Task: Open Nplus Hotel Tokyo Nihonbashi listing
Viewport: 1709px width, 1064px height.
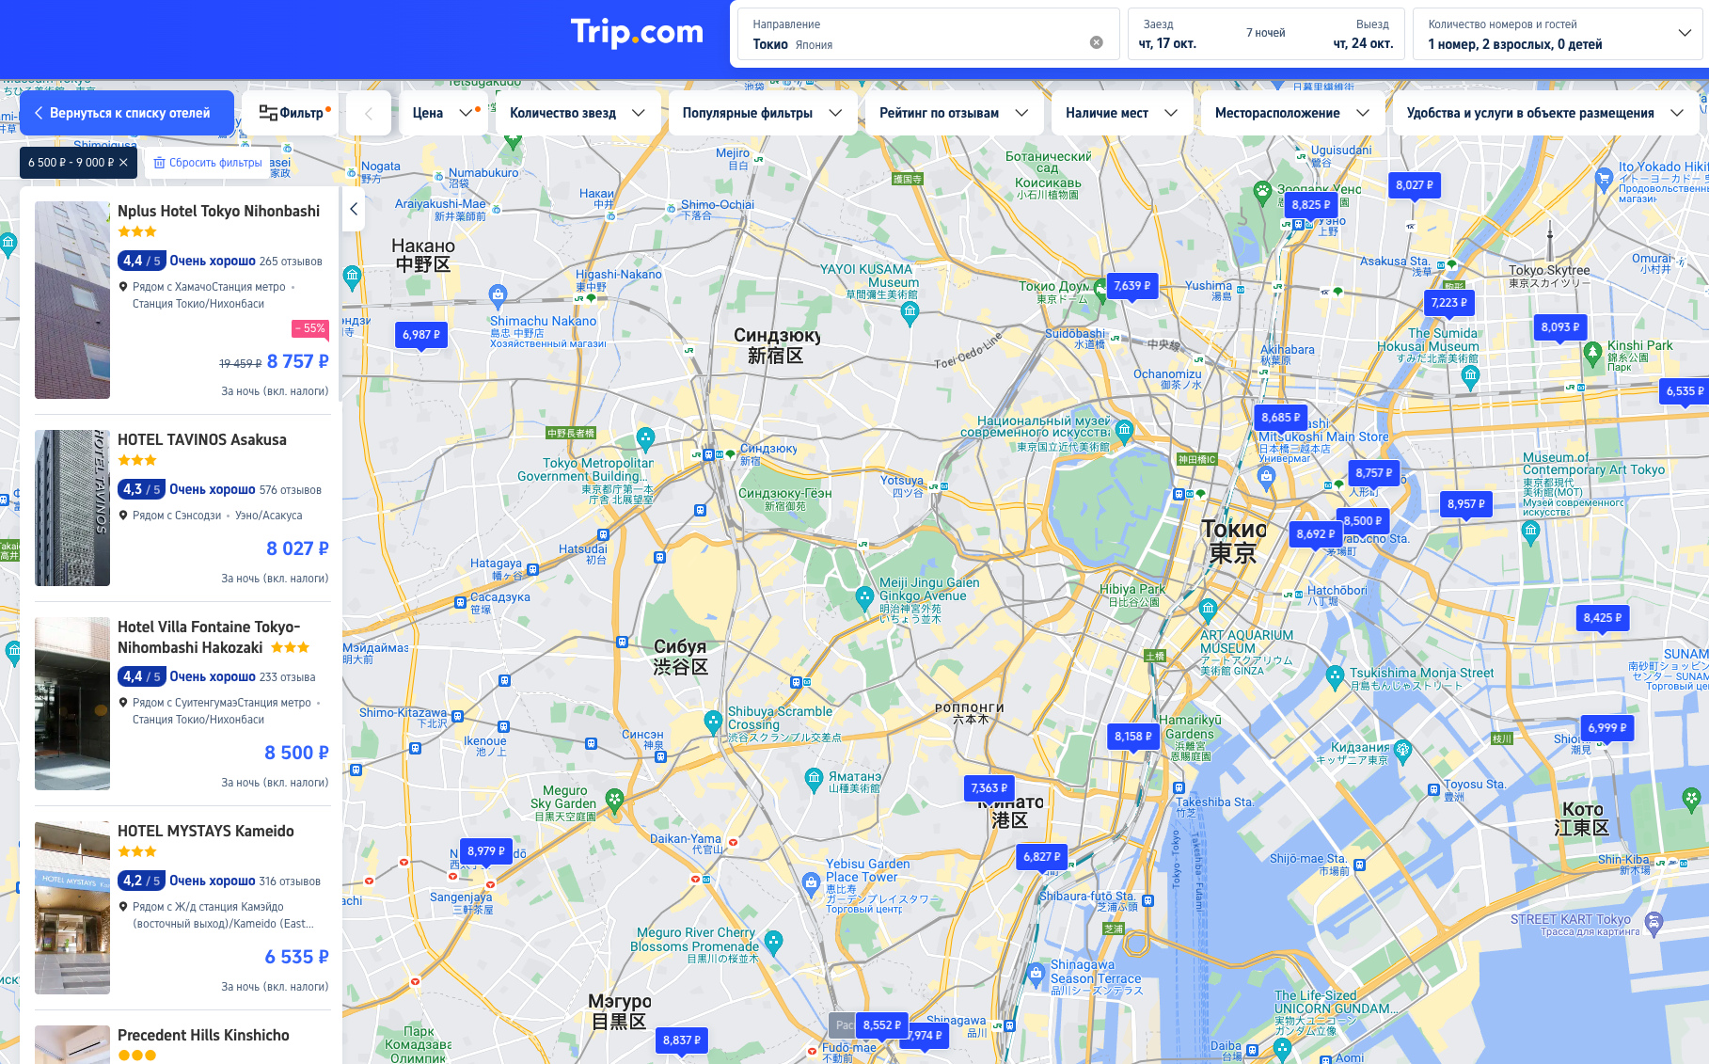Action: click(218, 211)
